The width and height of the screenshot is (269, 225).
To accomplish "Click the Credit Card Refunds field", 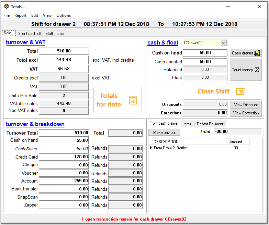I will [125, 157].
